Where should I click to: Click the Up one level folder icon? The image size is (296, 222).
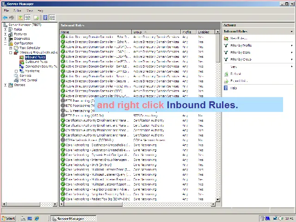tap(20, 18)
